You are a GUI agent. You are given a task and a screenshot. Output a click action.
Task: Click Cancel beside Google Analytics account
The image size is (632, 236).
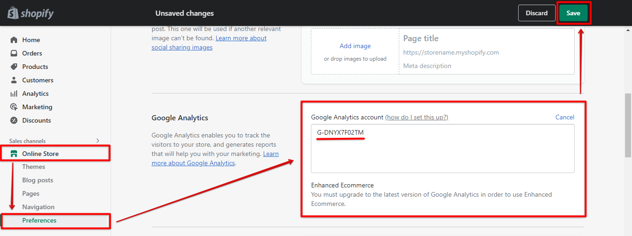[x=565, y=117]
